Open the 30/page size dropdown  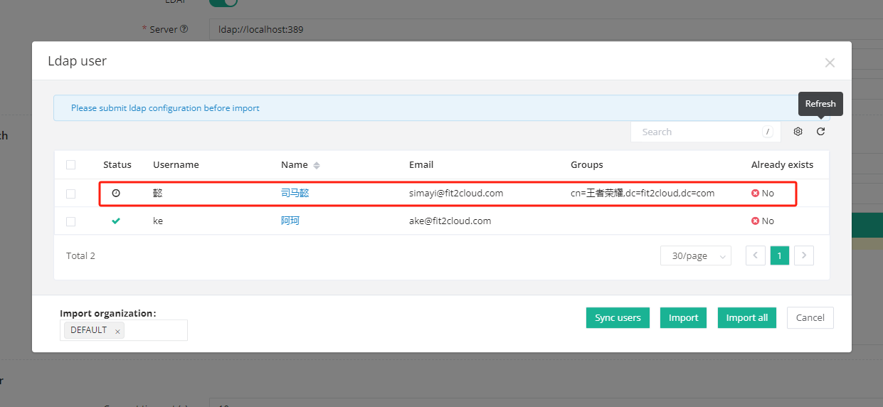point(696,255)
